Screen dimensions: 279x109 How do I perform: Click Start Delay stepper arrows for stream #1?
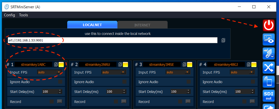coord(60,92)
